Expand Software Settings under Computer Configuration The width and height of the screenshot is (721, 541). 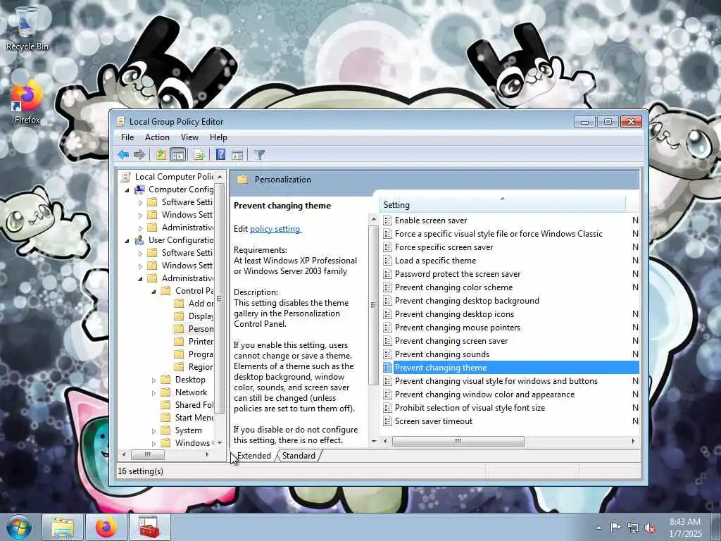coord(140,202)
